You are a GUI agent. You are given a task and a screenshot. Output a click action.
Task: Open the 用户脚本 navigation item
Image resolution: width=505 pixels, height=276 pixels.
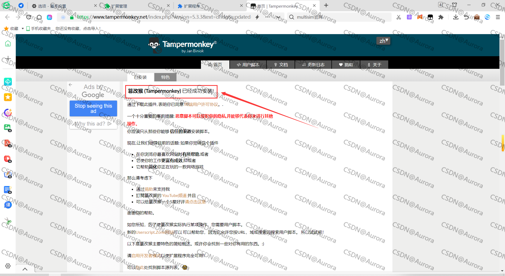[x=248, y=65]
